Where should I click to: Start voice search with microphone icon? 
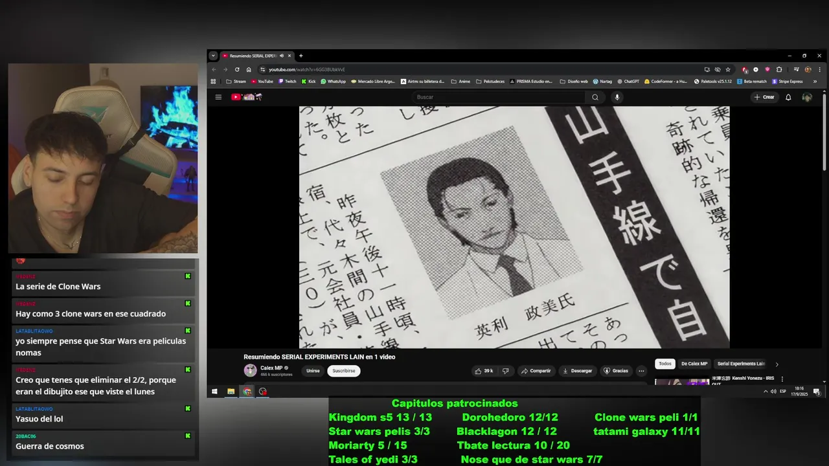click(x=617, y=97)
